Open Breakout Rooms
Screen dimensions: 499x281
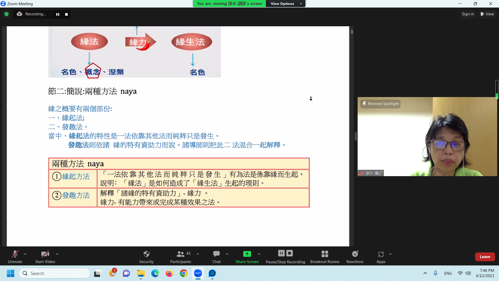click(325, 257)
